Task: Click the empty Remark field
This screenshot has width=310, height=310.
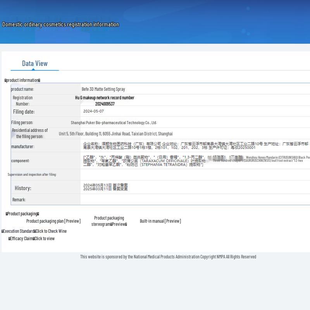Action: point(194,200)
